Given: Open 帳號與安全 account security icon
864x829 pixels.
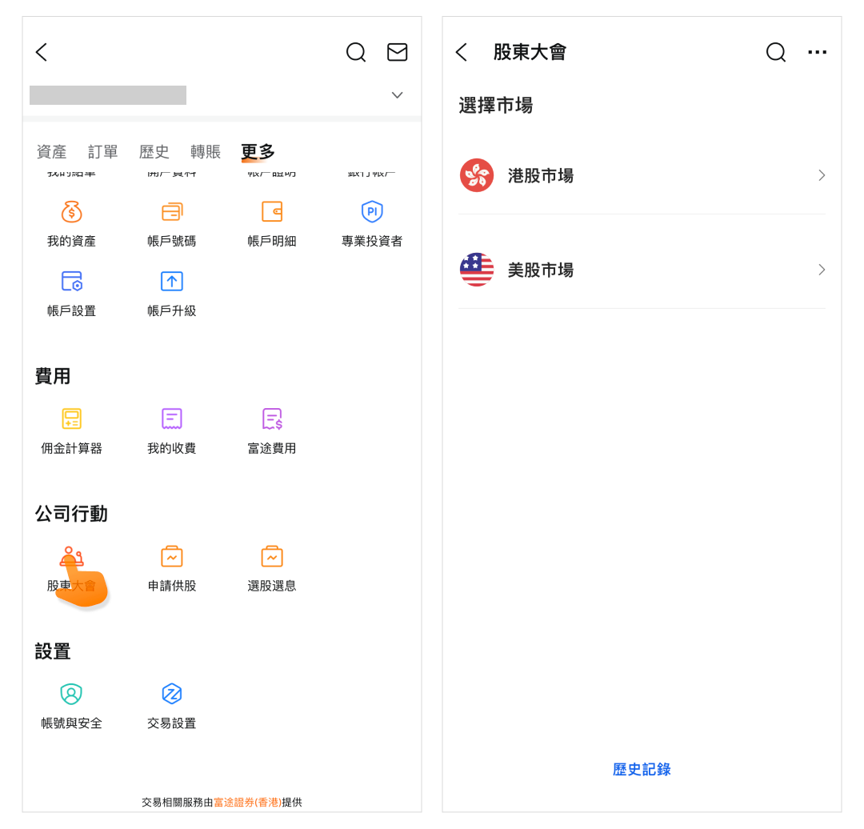Looking at the screenshot, I should [x=71, y=695].
